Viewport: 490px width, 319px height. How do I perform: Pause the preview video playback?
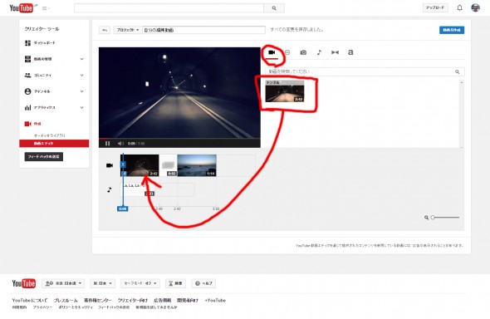(107, 144)
